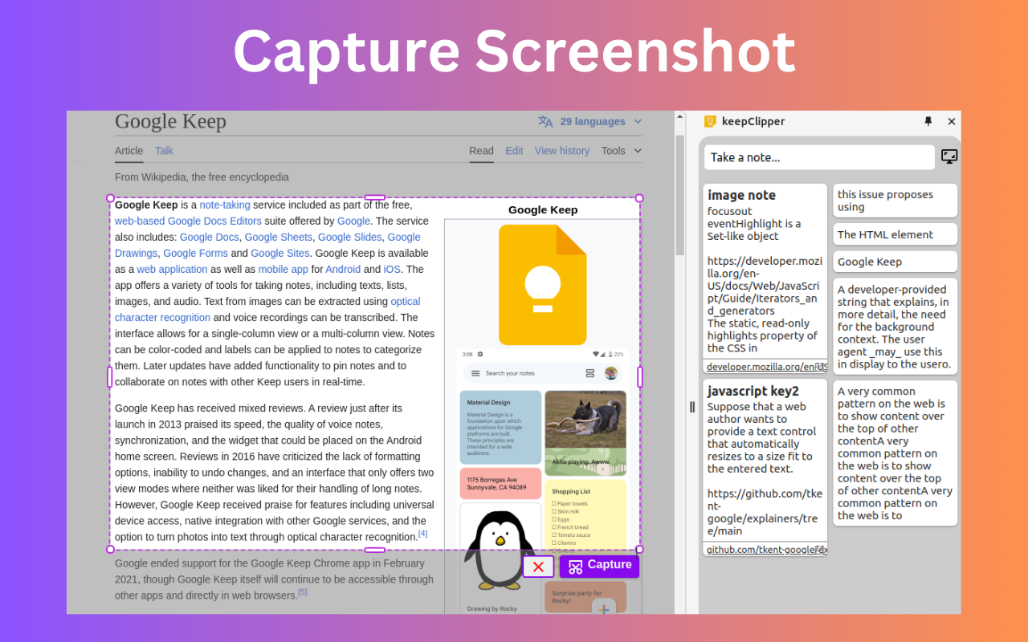Image resolution: width=1028 pixels, height=642 pixels.
Task: Collapse the keepClipper side panel handle
Action: click(x=691, y=407)
